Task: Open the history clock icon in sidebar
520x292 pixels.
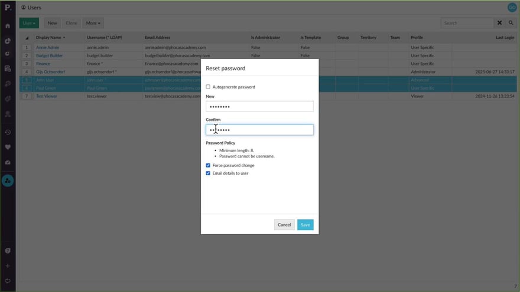Action: [x=8, y=132]
